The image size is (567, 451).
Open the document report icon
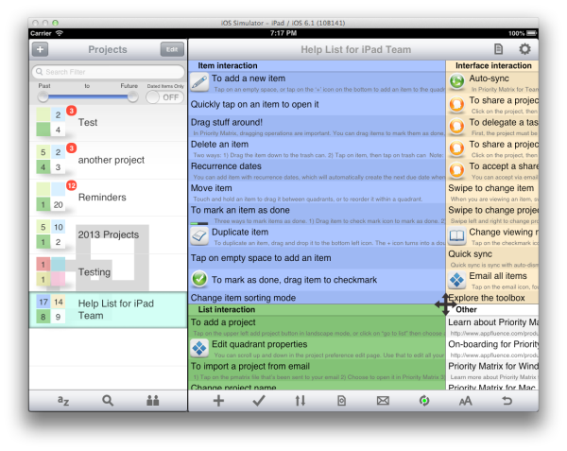[498, 49]
